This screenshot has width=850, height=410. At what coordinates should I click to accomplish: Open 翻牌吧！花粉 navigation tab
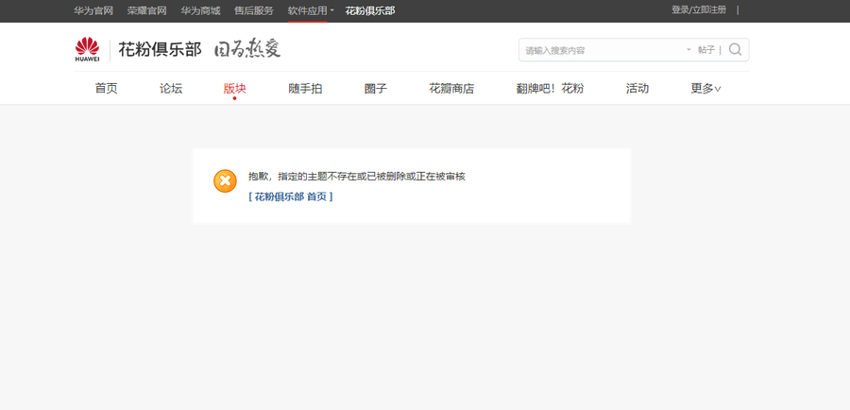click(x=550, y=89)
